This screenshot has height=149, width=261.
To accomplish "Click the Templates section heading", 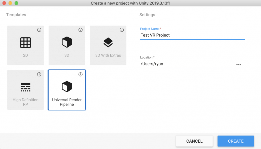I will [16, 15].
